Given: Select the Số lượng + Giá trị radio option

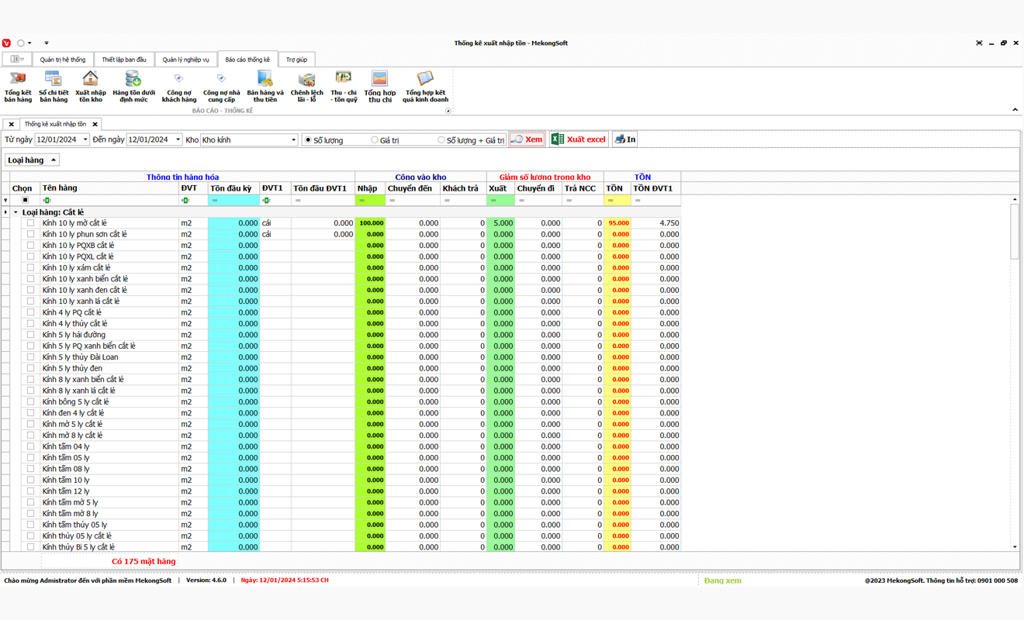Looking at the screenshot, I should point(441,140).
